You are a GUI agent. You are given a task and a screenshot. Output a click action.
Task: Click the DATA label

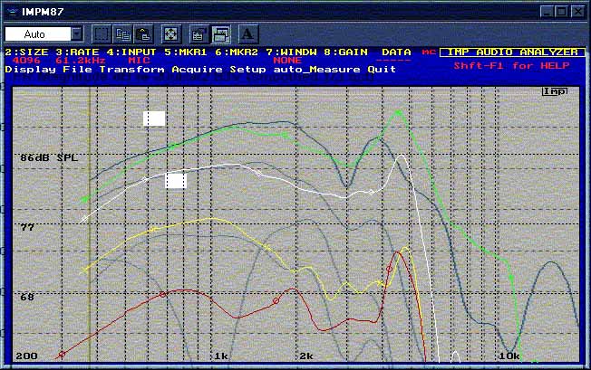click(x=396, y=52)
